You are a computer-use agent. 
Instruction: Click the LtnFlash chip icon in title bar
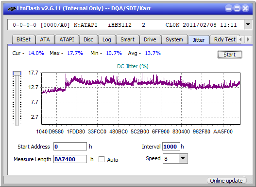point(12,8)
